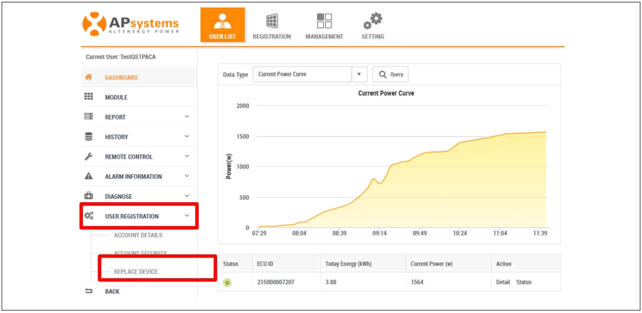642x313 pixels.
Task: Open the User List tab
Action: pyautogui.click(x=223, y=25)
